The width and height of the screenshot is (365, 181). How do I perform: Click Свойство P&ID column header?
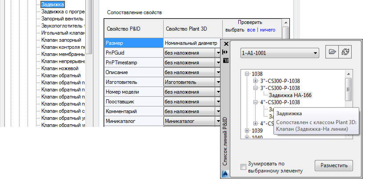[x=134, y=29]
